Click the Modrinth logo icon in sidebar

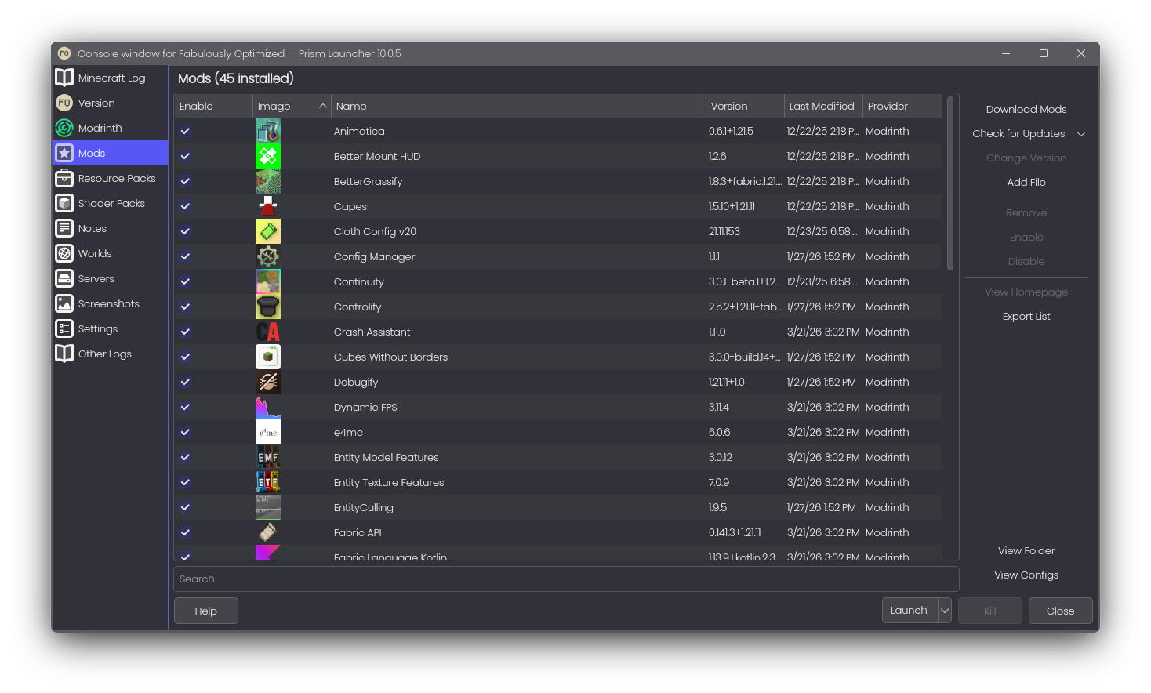[x=64, y=128]
